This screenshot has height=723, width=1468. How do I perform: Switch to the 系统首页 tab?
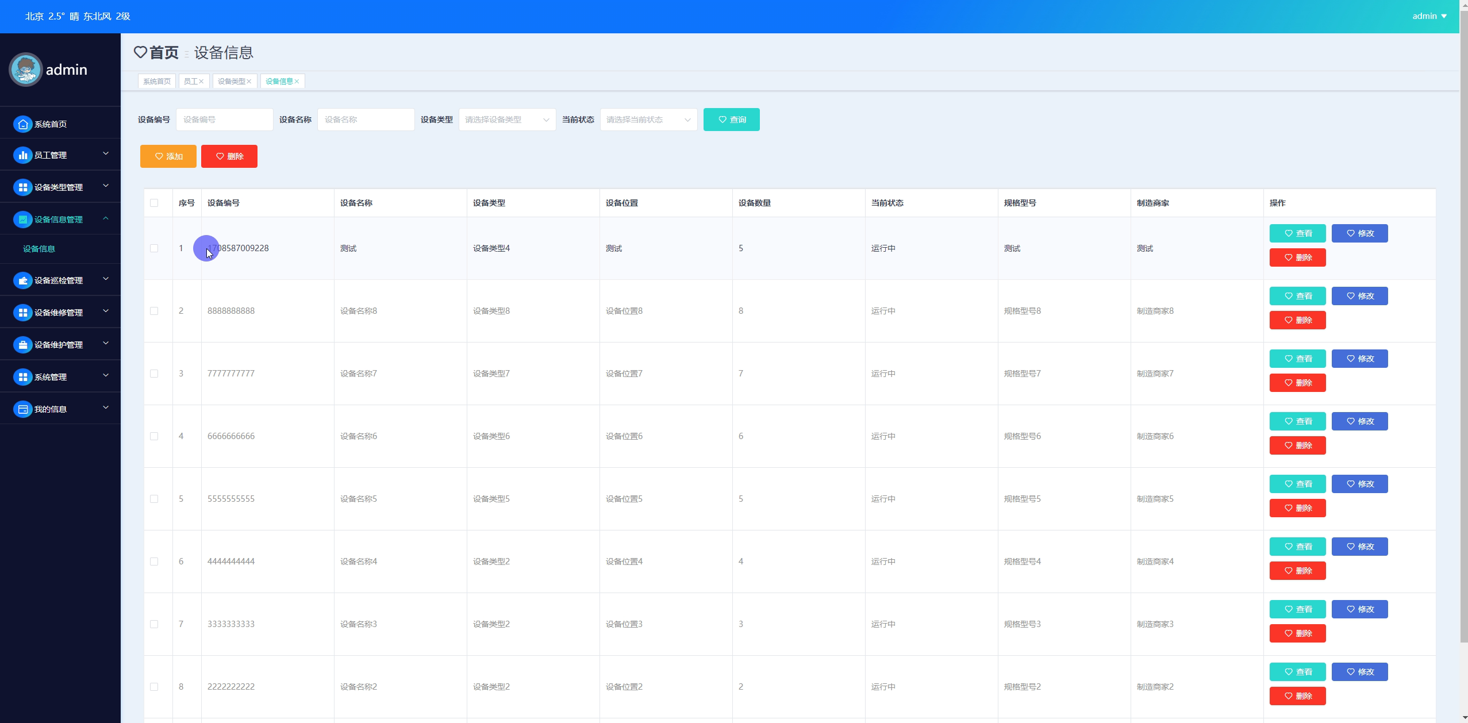coord(157,82)
